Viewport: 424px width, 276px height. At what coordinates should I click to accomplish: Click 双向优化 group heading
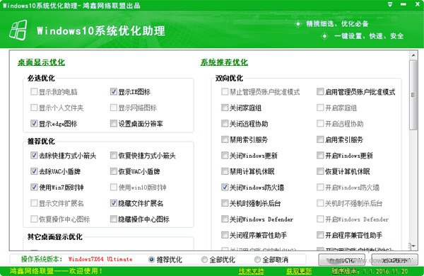coord(229,79)
